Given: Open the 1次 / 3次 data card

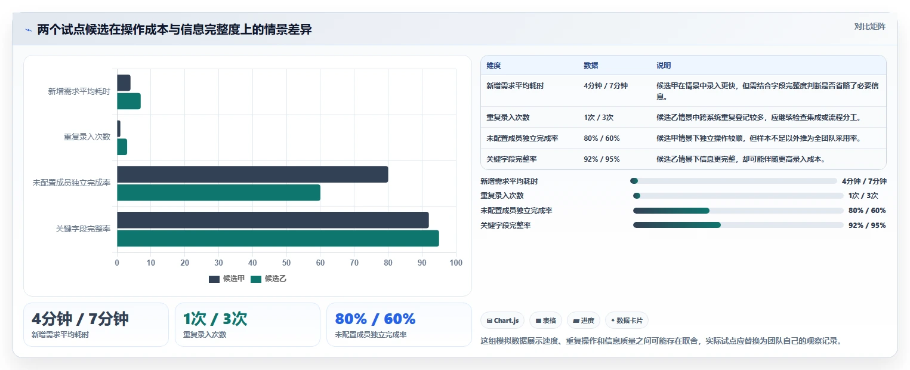Looking at the screenshot, I should [248, 325].
